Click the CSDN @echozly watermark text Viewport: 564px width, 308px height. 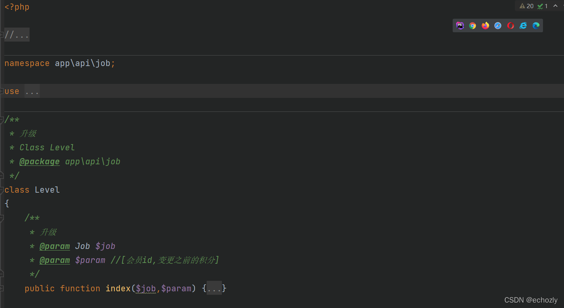(531, 300)
